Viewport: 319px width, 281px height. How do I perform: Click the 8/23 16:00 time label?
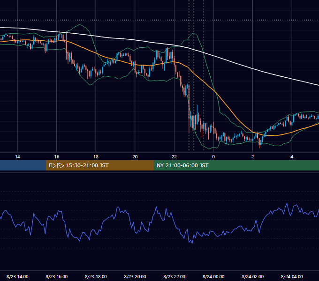click(x=57, y=276)
